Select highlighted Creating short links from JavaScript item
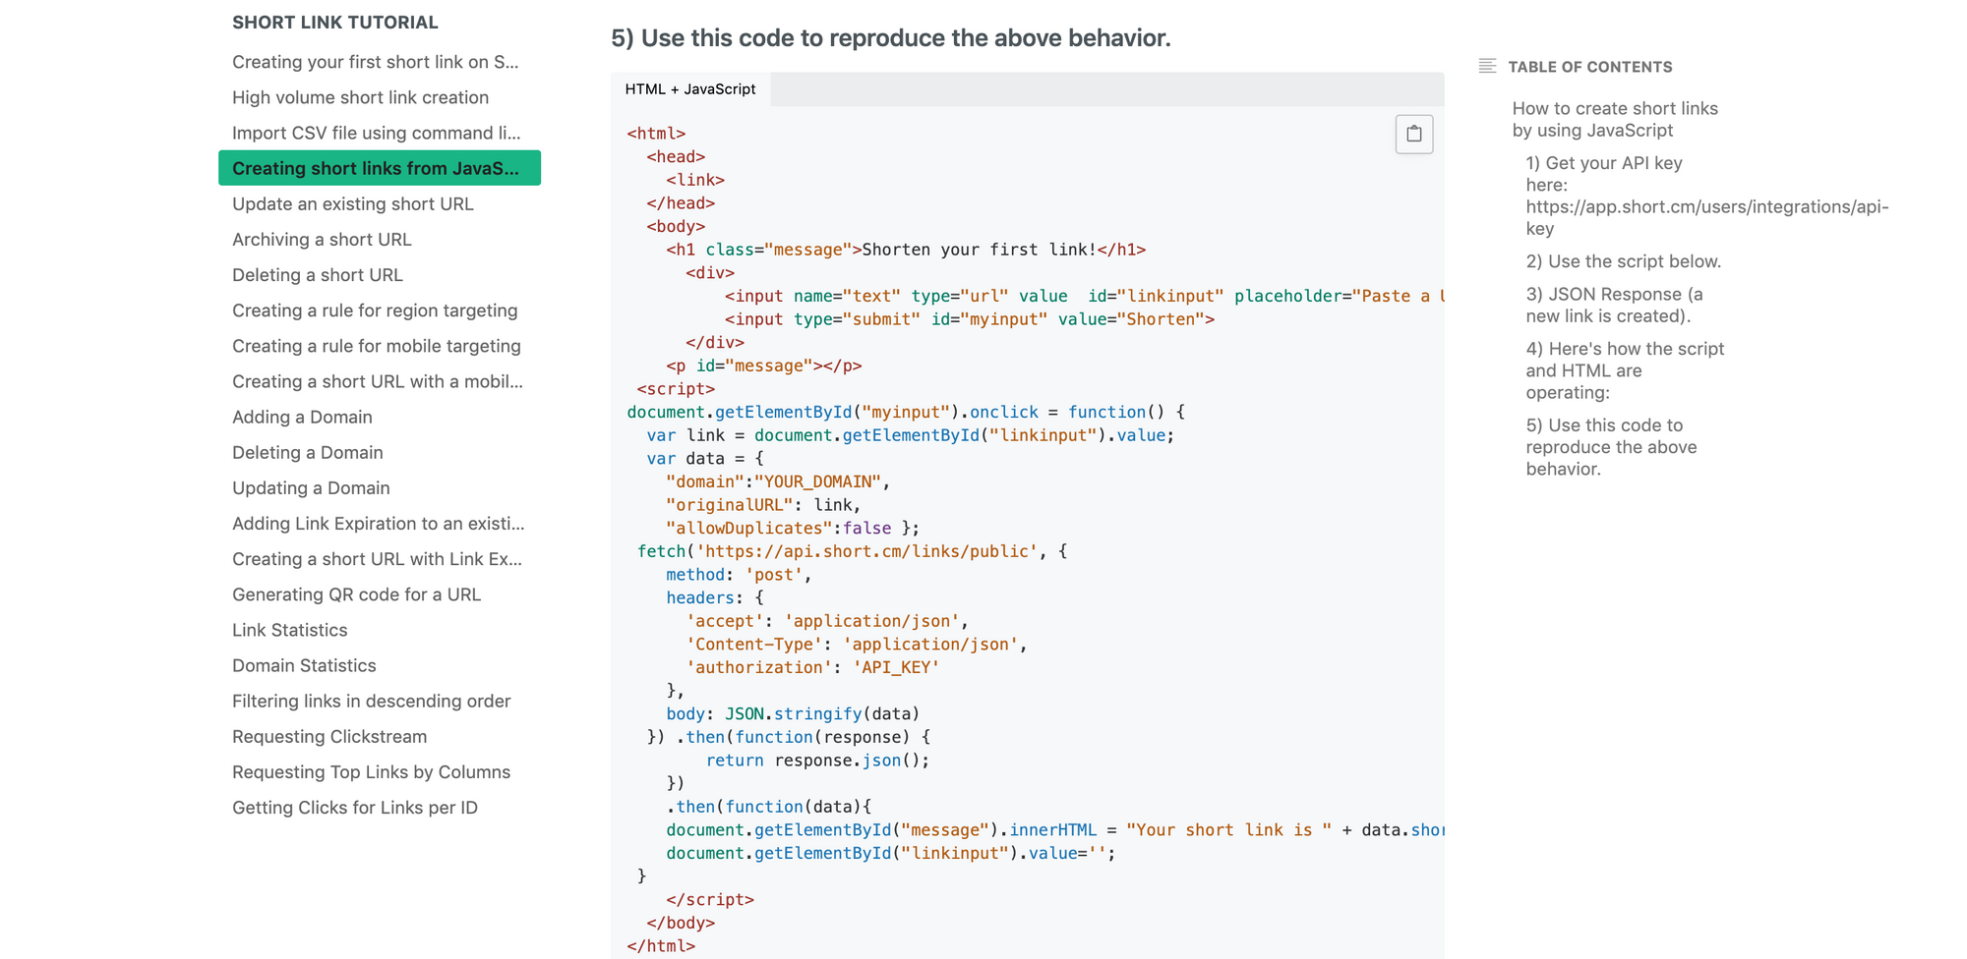The width and height of the screenshot is (1967, 959). click(x=380, y=168)
